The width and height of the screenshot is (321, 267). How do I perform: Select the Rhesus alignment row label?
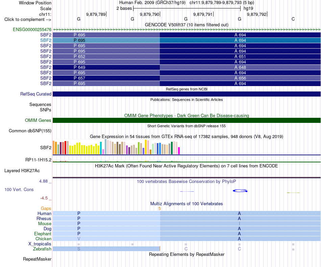pos(44,218)
